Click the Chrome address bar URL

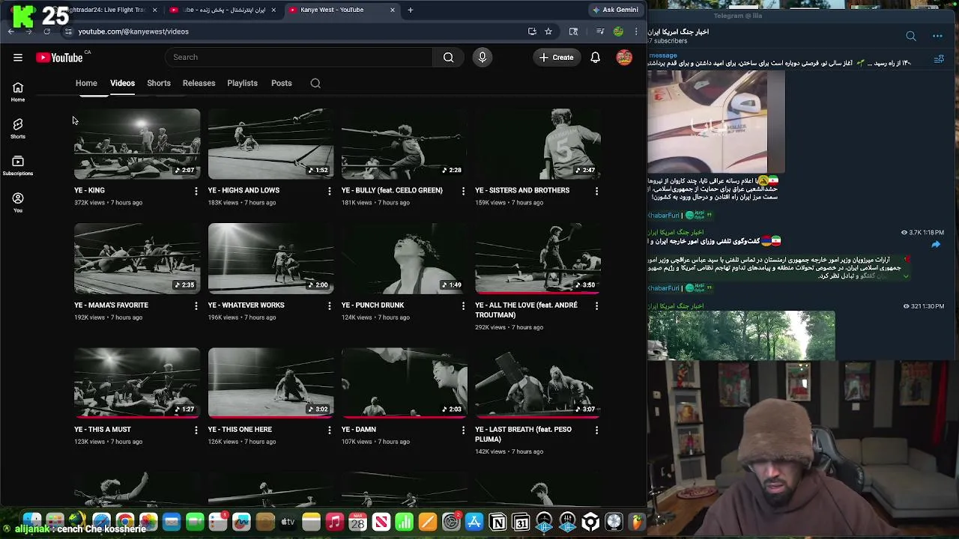pyautogui.click(x=133, y=31)
